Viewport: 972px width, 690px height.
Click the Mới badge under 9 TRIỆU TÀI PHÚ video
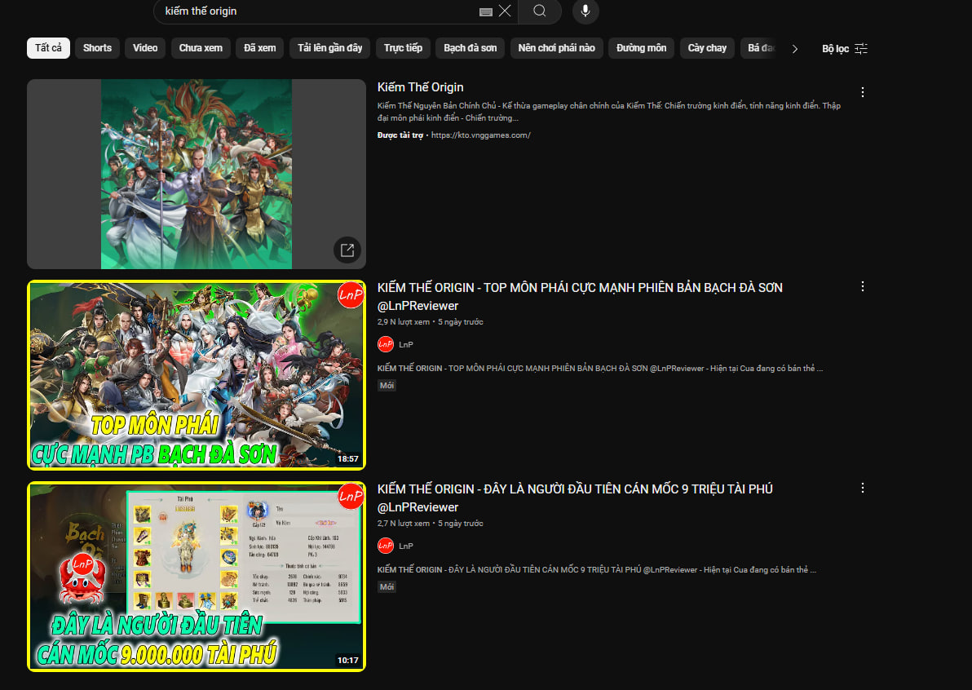[x=387, y=587]
